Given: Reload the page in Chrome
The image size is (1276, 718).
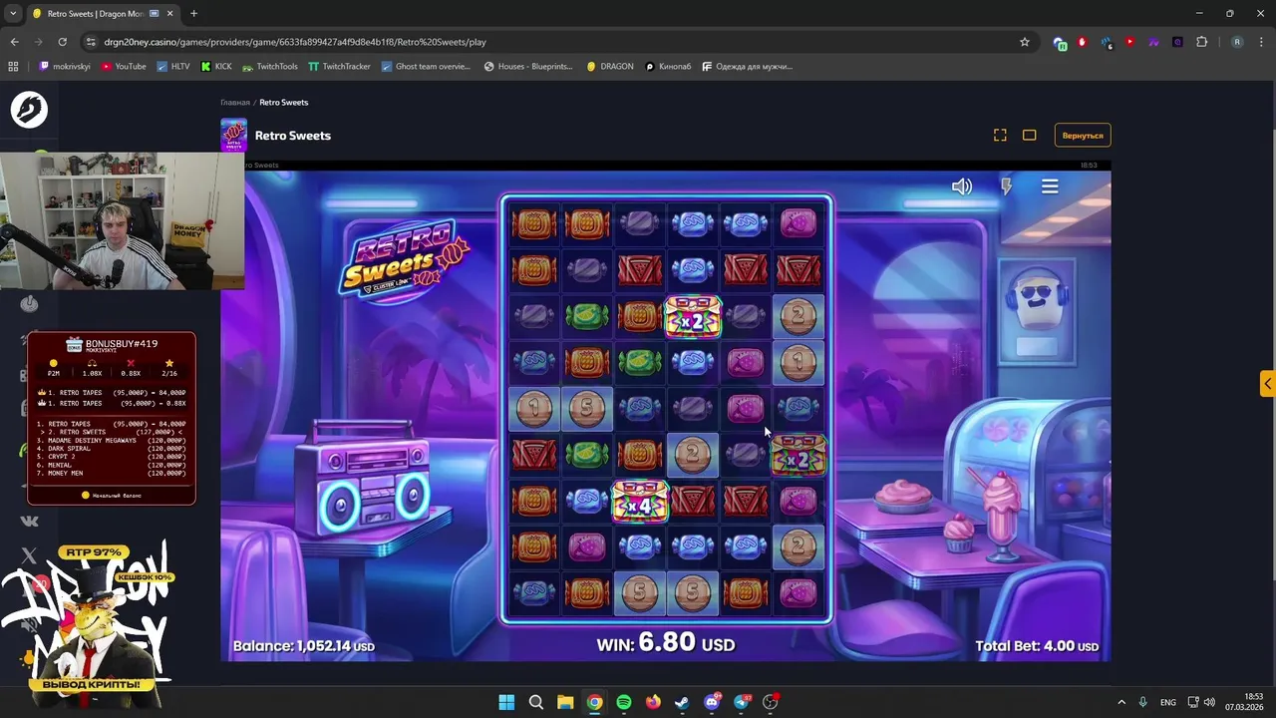Looking at the screenshot, I should pos(62,42).
